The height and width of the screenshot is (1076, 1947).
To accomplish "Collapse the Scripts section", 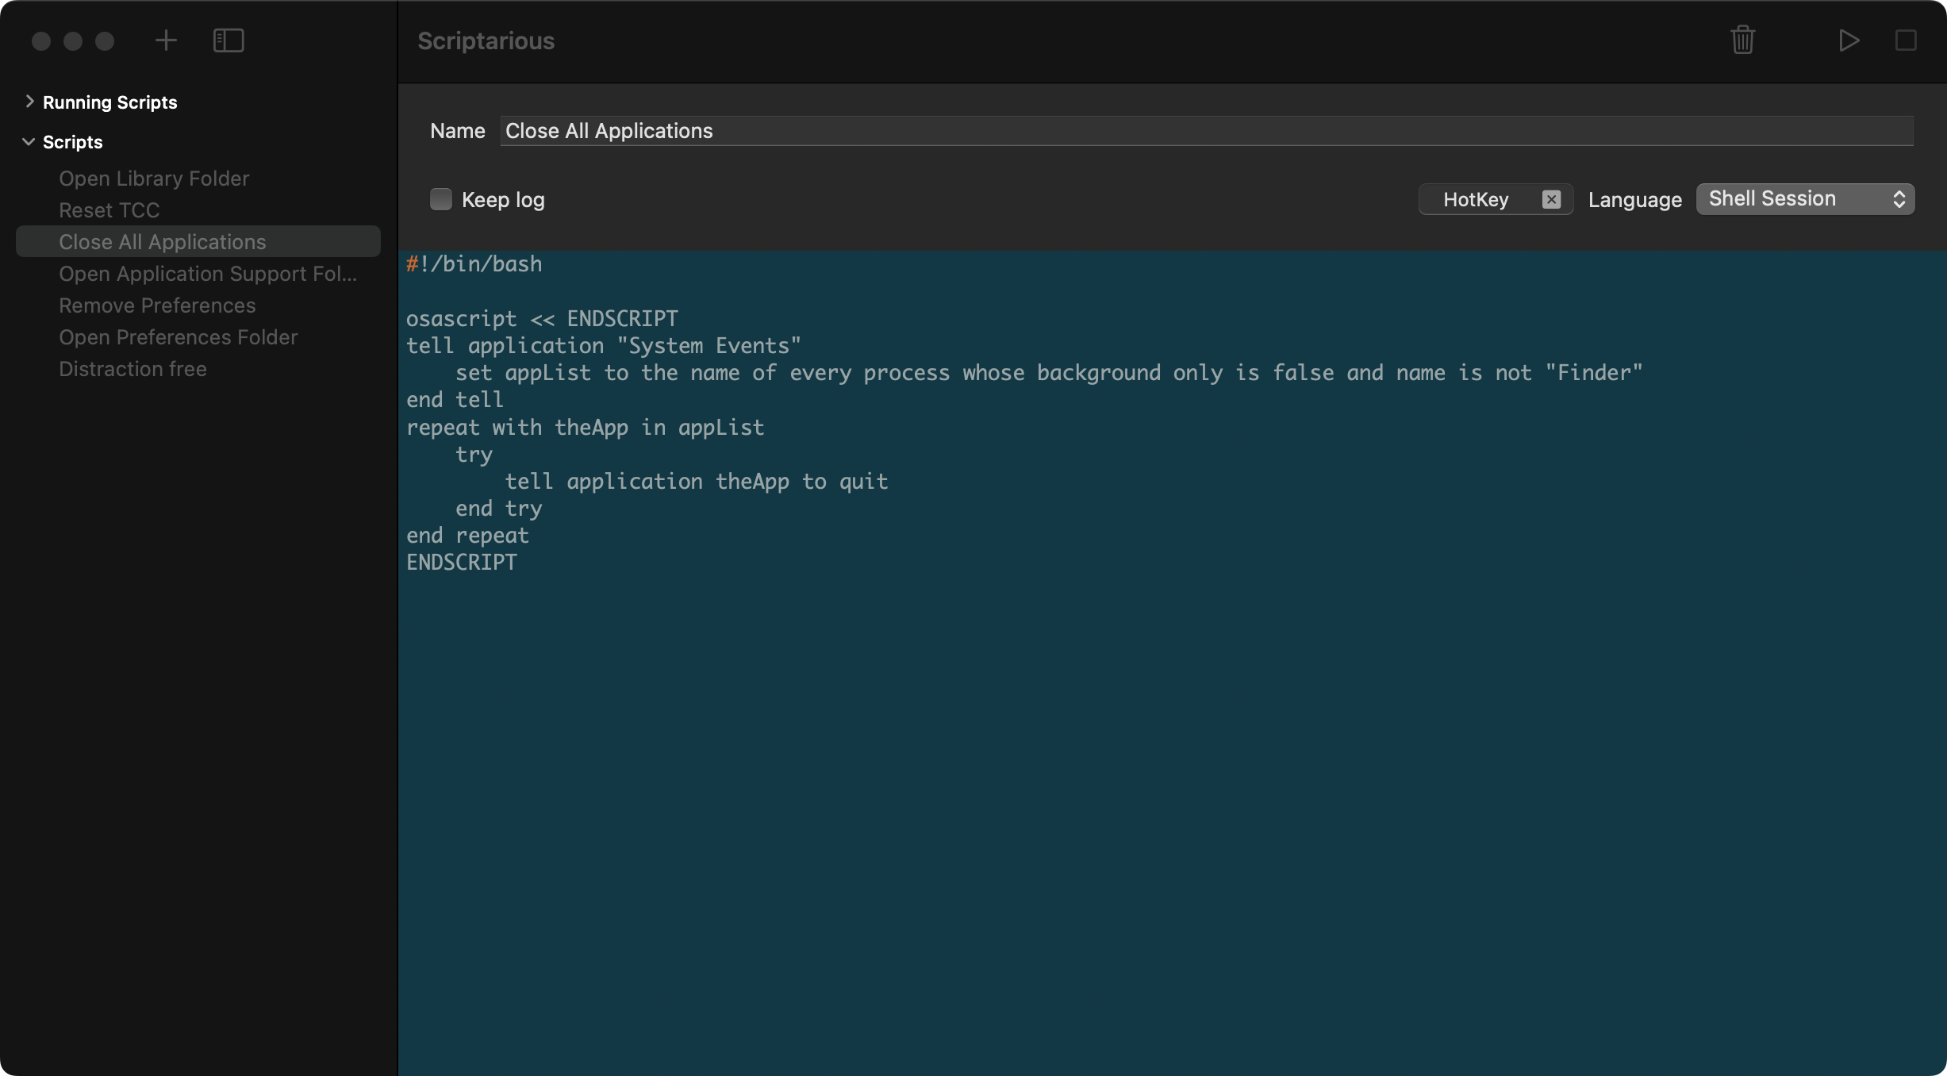I will 29,141.
